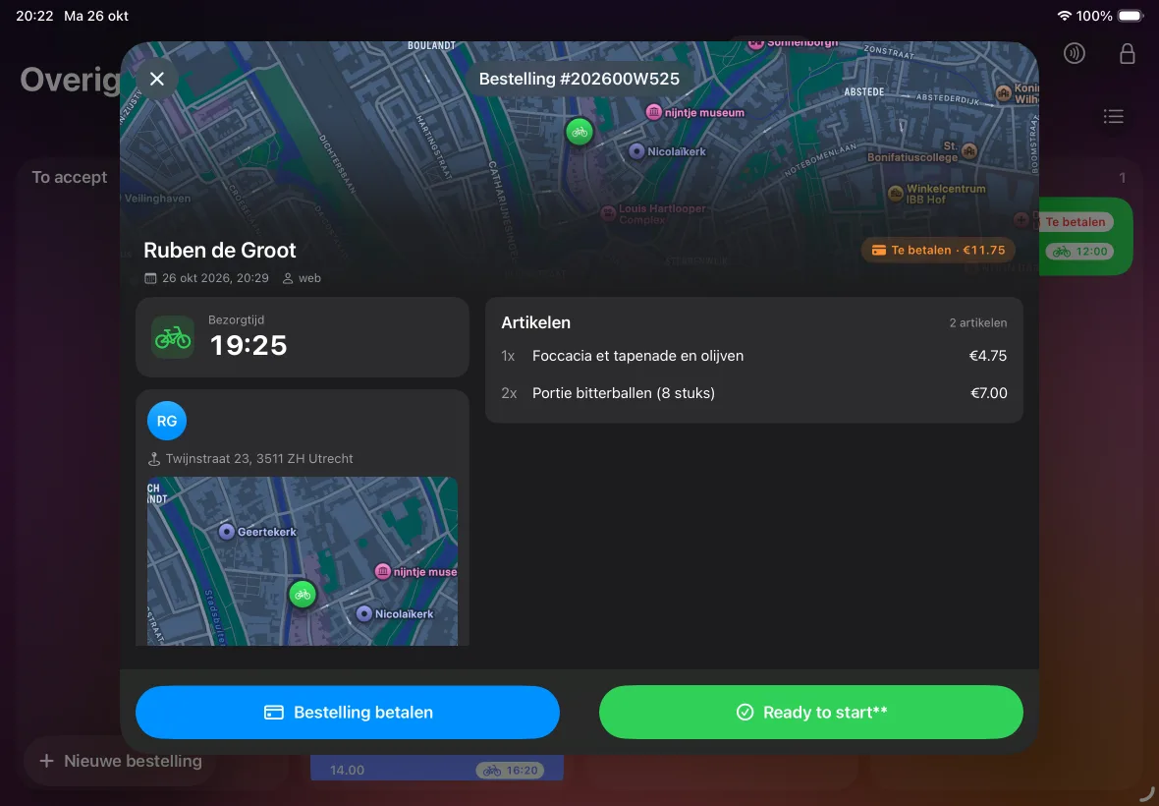Click the green bicycle marker on header map
Image resolution: width=1159 pixels, height=806 pixels.
click(579, 133)
